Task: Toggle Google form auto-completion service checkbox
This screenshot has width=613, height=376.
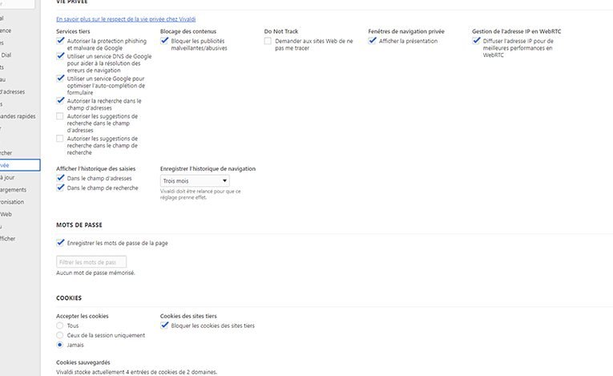Action: coord(61,79)
